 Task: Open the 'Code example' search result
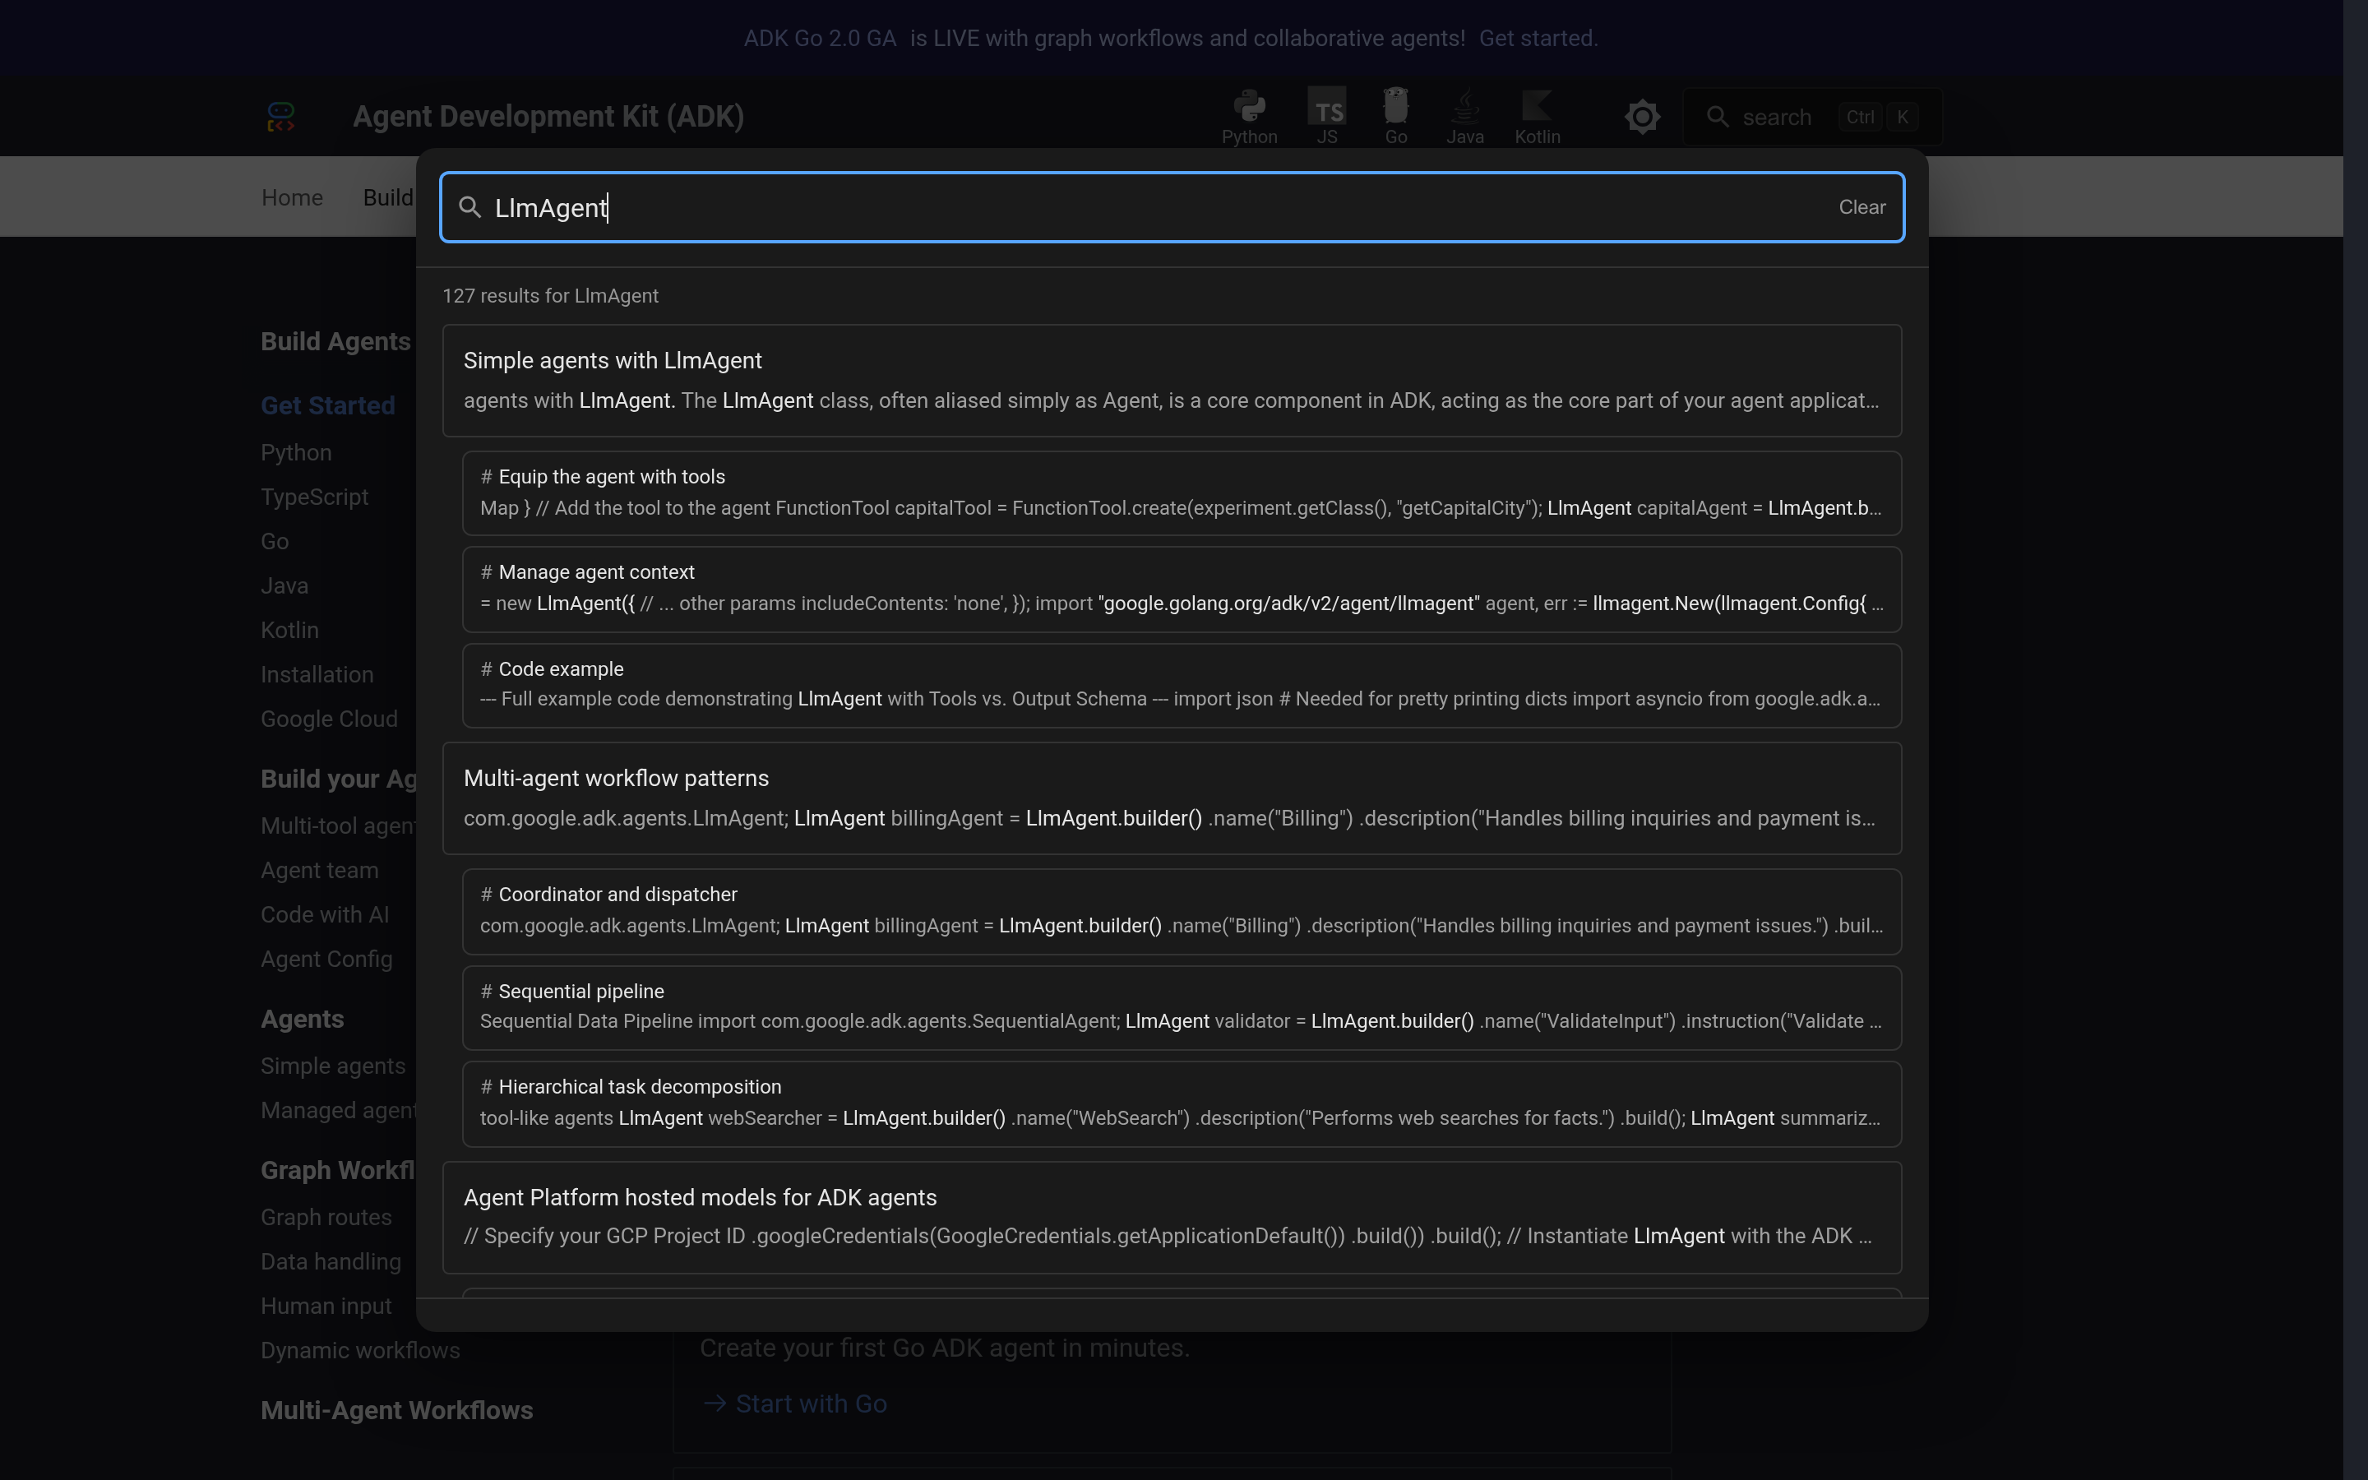[x=1182, y=684]
